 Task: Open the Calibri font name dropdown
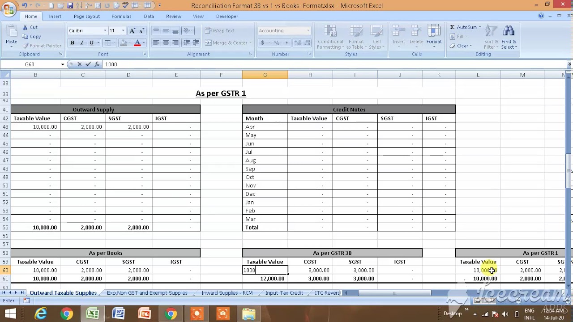click(105, 30)
